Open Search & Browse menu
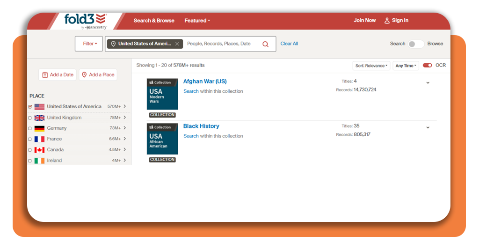 154,21
